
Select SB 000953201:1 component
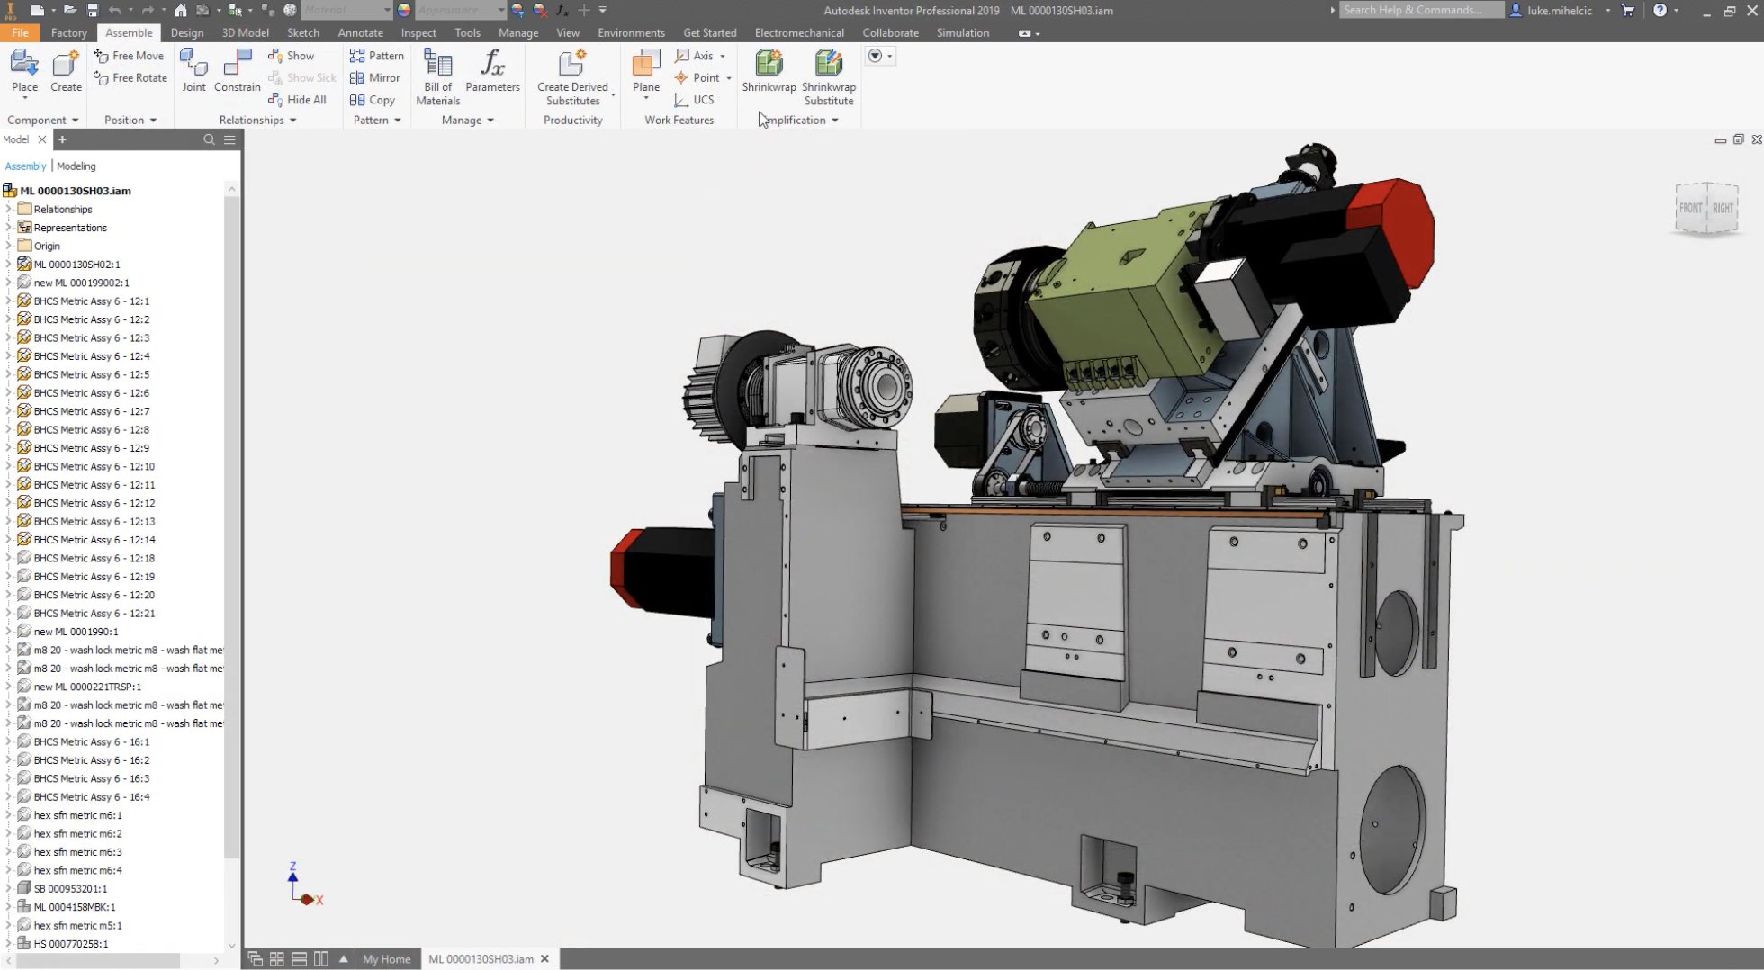pos(70,889)
